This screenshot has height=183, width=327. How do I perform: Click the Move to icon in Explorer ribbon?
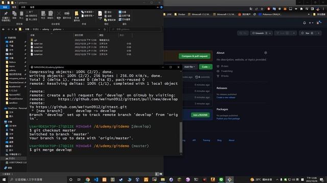click(x=43, y=14)
